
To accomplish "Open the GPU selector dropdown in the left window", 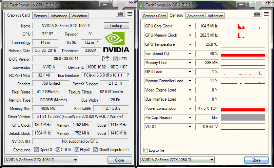I will click(x=41, y=160).
